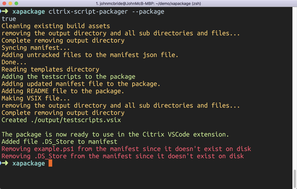Click the prompt arrow on the first line
Viewport: 297px width, 189px height.
5,11
